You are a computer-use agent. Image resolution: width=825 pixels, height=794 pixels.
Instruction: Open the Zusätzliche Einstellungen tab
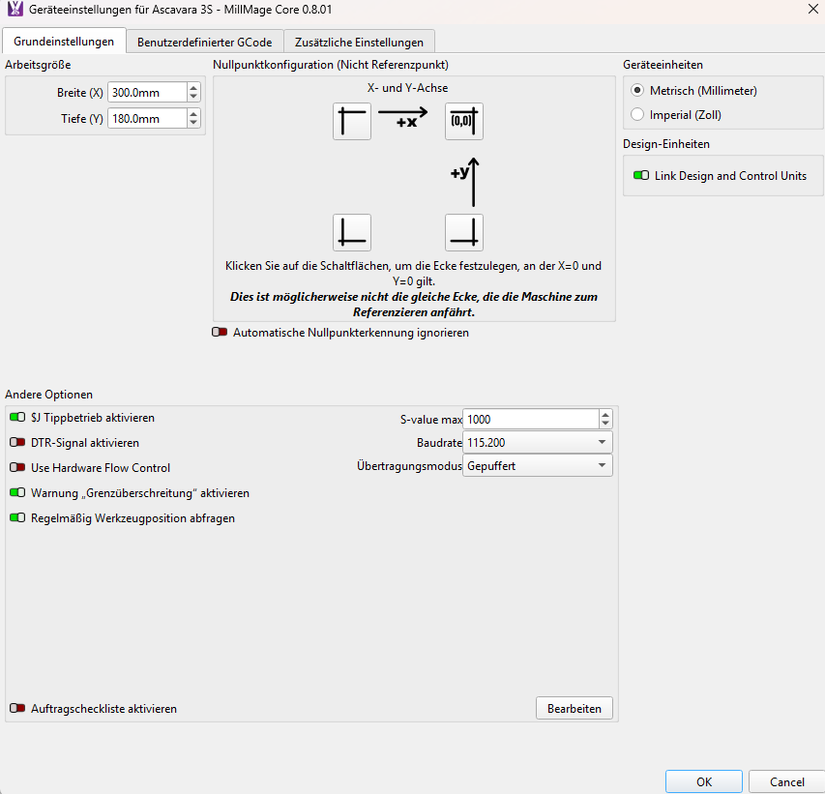tap(359, 43)
